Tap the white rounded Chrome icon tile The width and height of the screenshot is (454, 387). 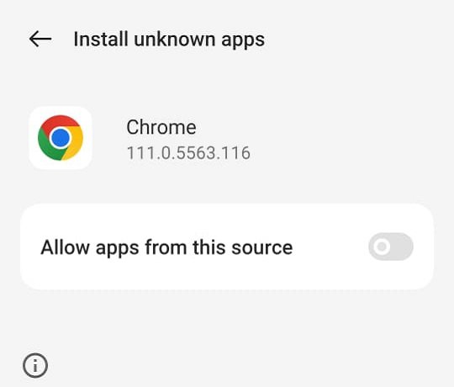(61, 138)
